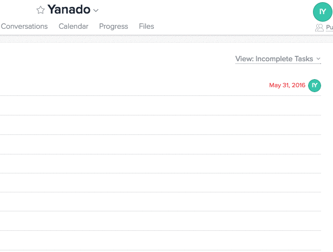The width and height of the screenshot is (333, 252).
Task: Open the View: Incomplete Tasks filter
Action: 278,59
